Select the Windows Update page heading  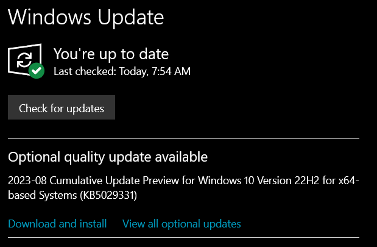(86, 18)
